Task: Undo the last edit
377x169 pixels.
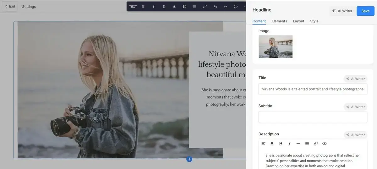Action: [x=215, y=6]
